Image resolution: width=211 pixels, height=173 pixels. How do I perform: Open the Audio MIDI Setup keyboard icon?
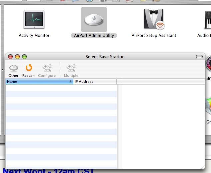(208, 20)
